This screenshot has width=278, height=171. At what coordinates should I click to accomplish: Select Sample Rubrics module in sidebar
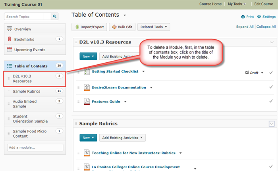[x=26, y=91]
